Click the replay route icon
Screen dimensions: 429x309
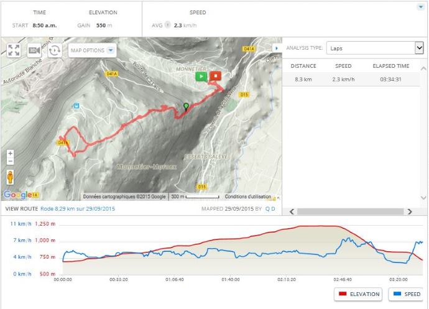(x=54, y=51)
